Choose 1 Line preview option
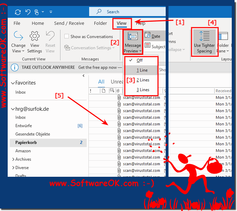Screen dimensions: 237x211 [141, 70]
